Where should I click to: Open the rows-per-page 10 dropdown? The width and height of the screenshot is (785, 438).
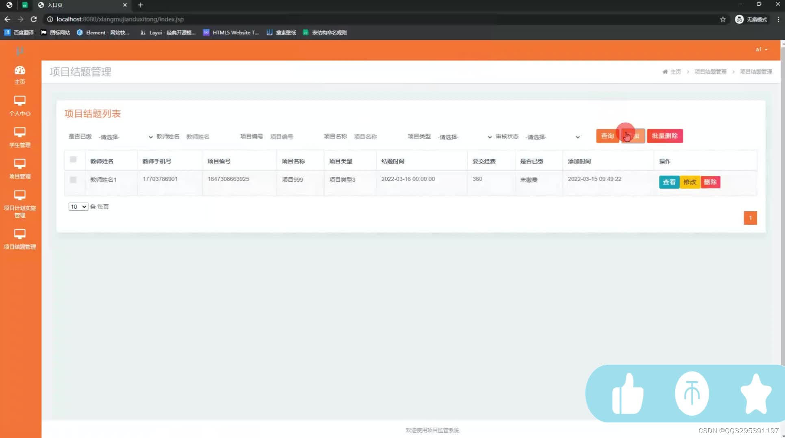tap(78, 207)
